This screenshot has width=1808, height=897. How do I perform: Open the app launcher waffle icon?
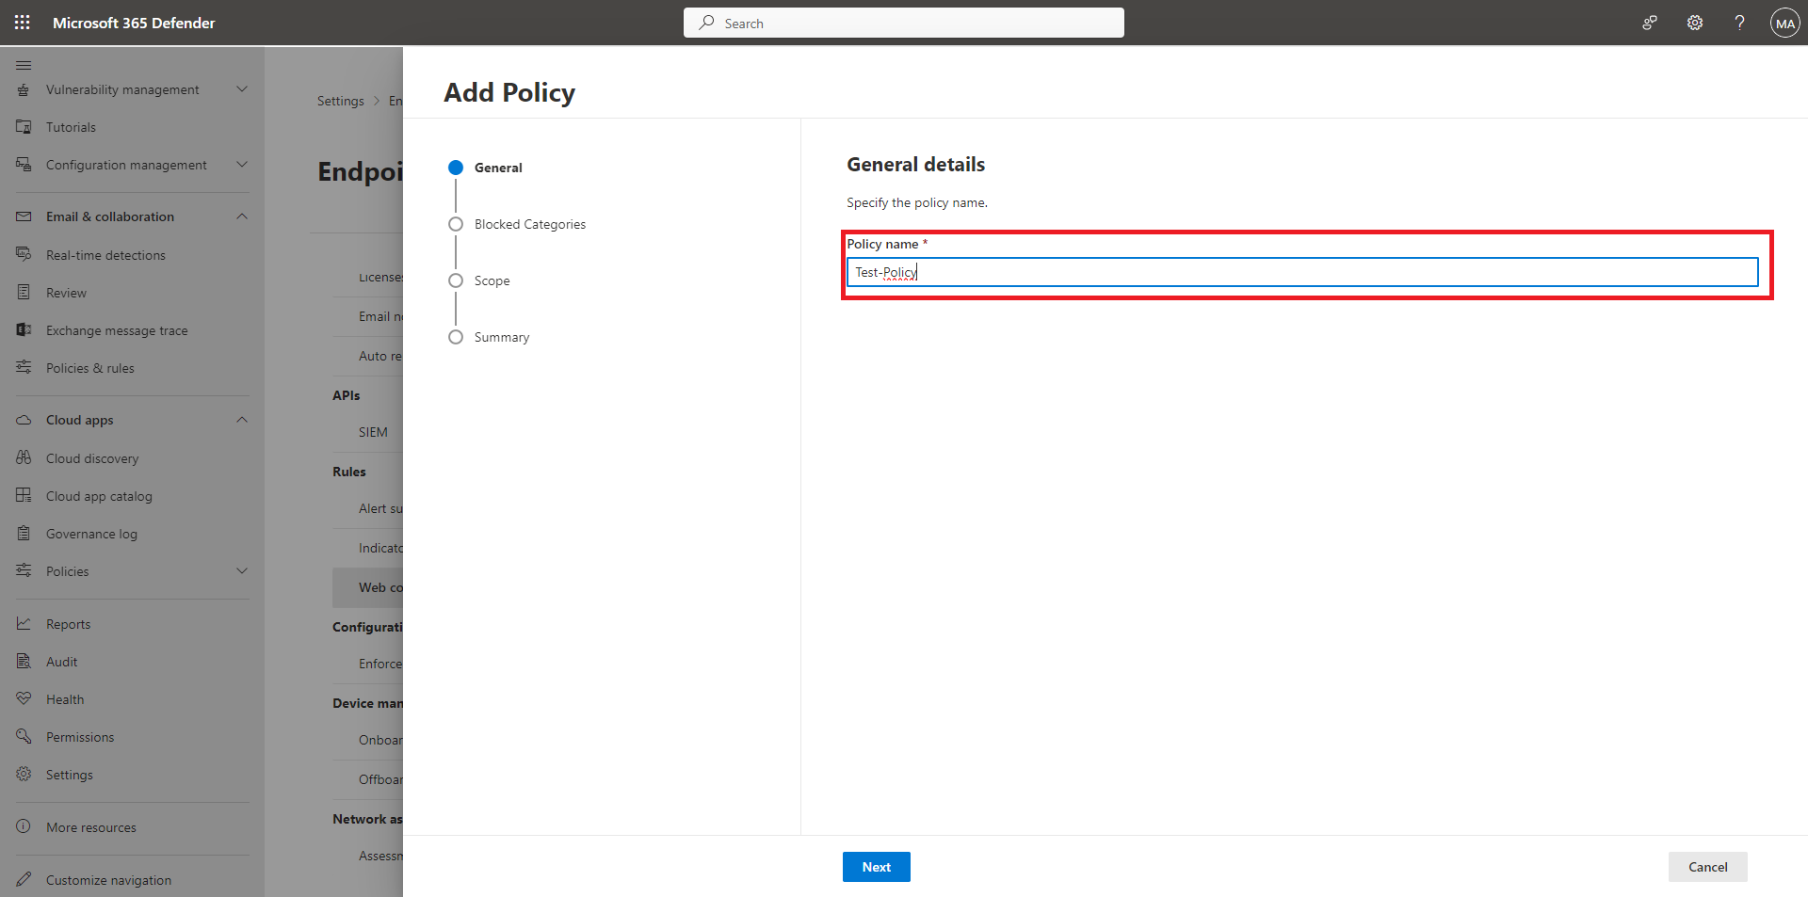(x=23, y=23)
